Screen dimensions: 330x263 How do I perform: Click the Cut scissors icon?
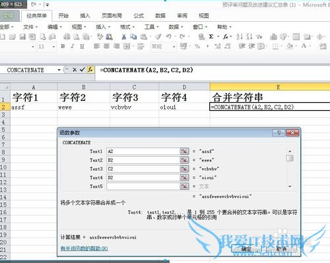coord(124,37)
